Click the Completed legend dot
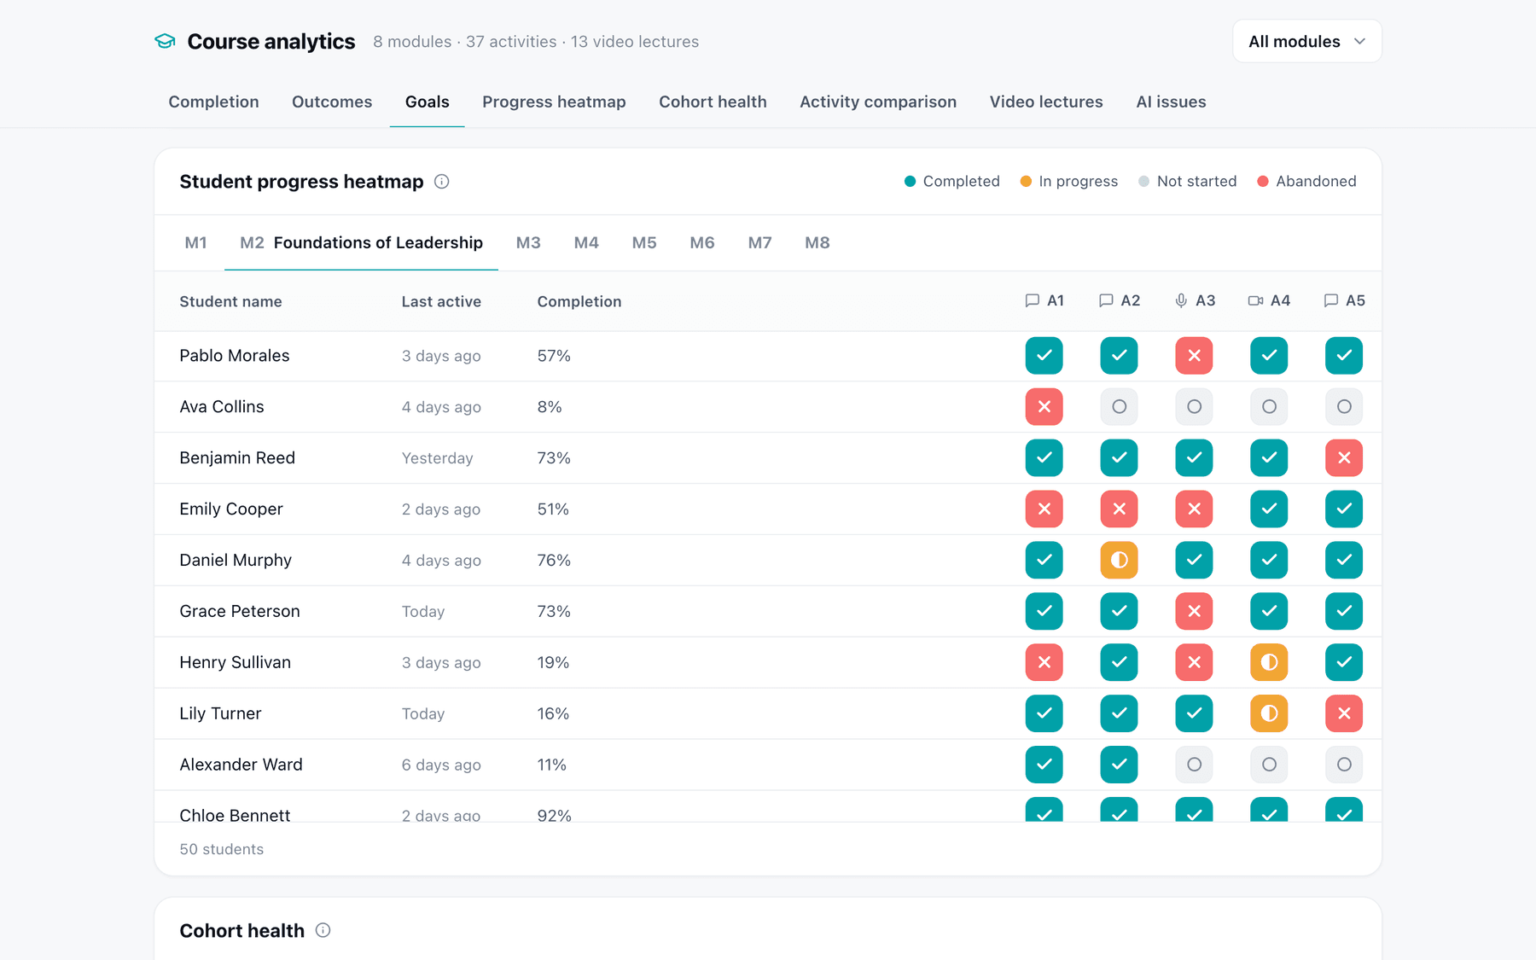The image size is (1536, 960). click(910, 181)
